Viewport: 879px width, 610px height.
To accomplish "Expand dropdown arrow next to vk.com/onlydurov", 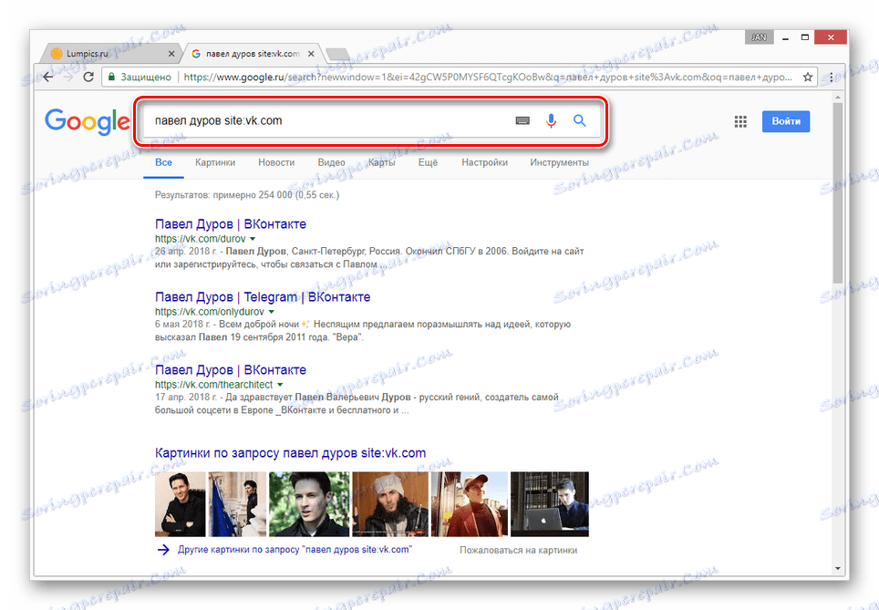I will (272, 312).
